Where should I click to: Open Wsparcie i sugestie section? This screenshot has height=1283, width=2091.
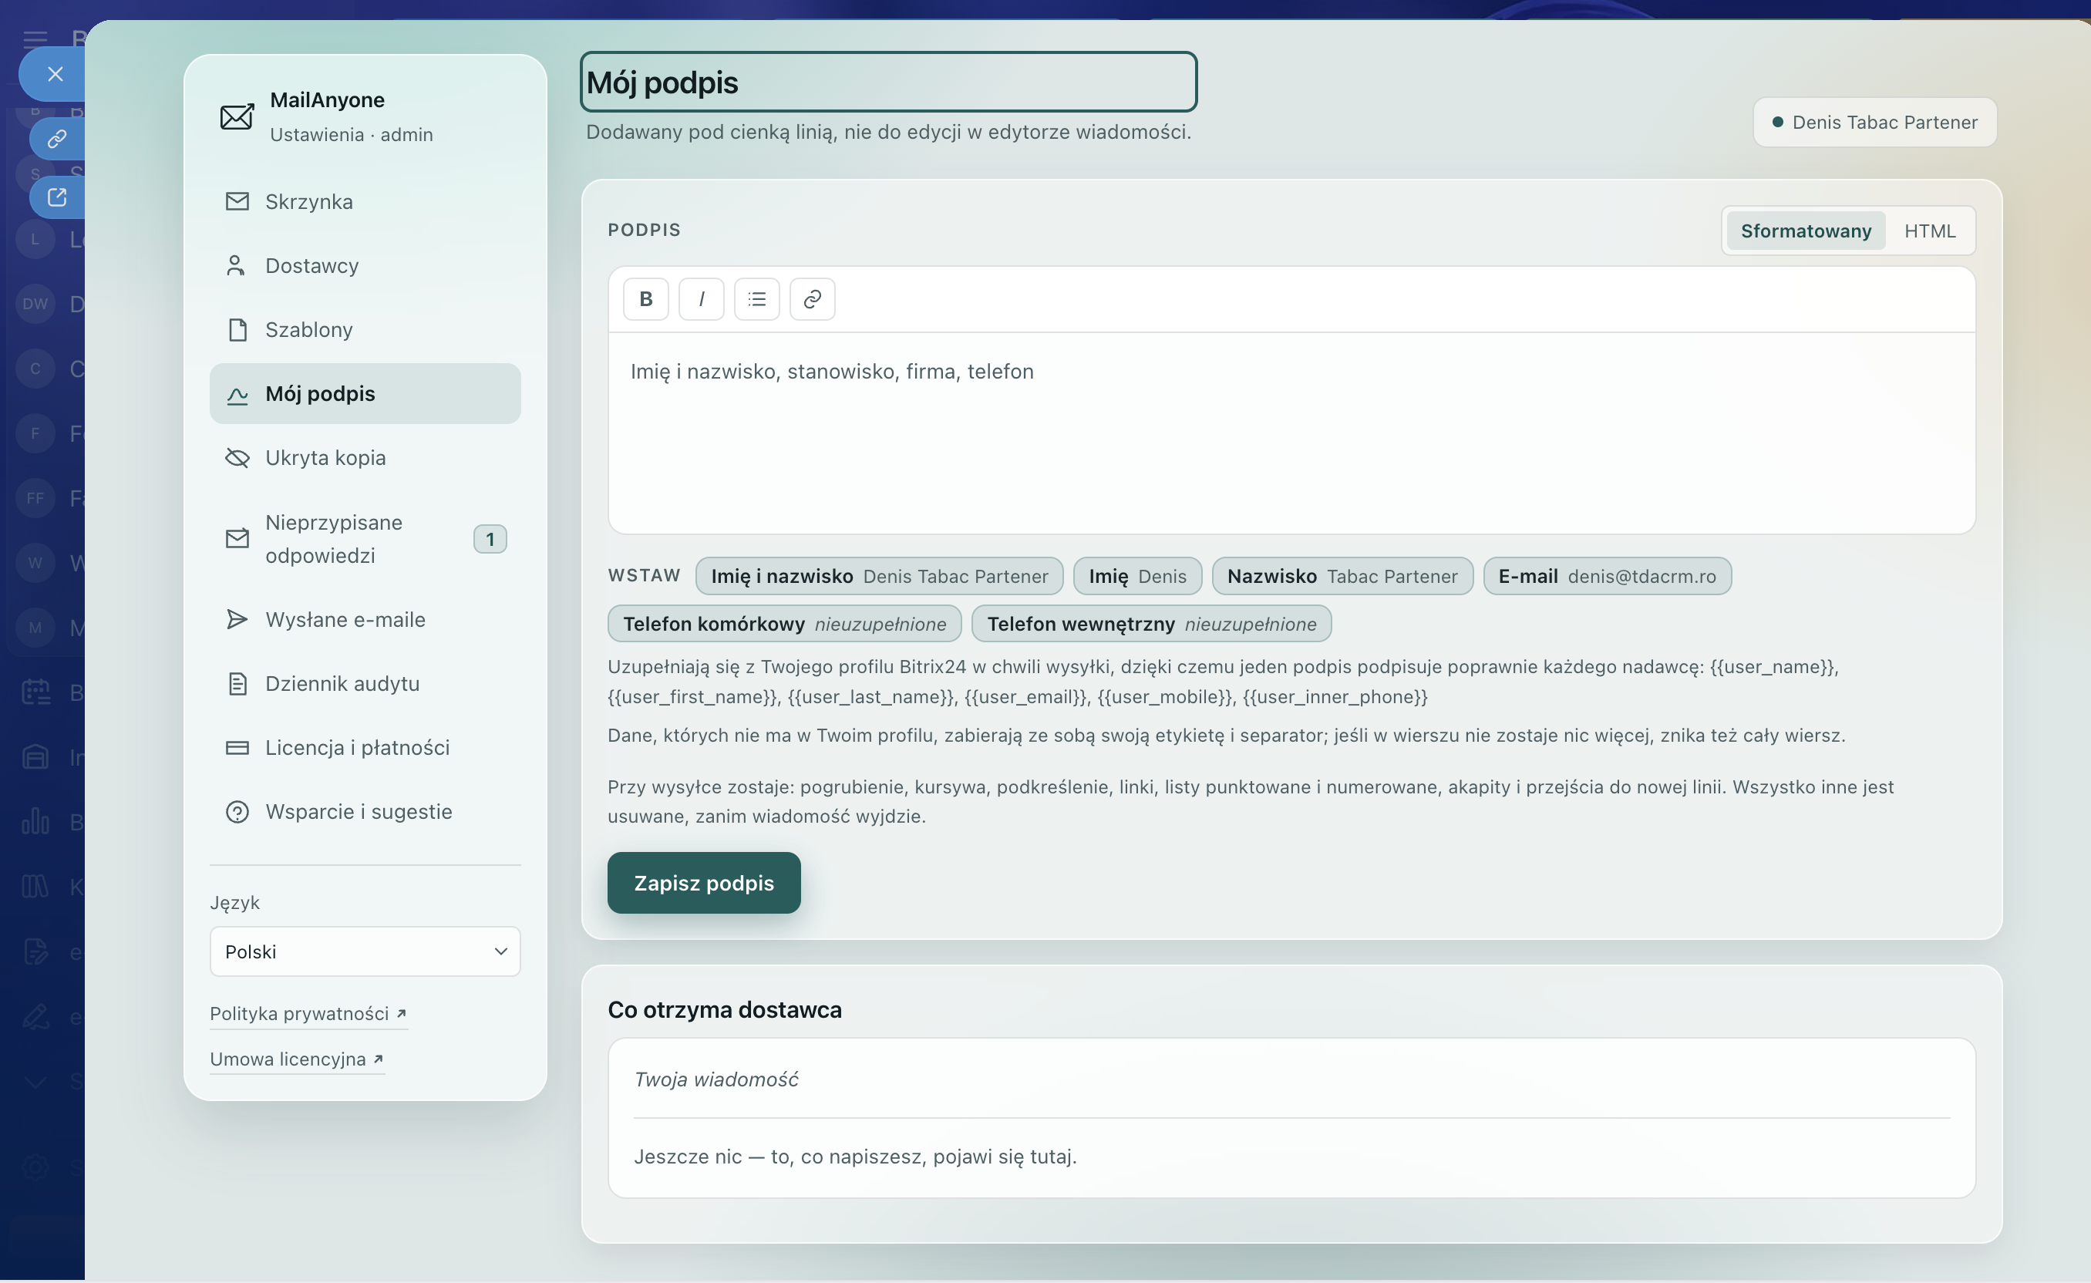[x=365, y=812]
